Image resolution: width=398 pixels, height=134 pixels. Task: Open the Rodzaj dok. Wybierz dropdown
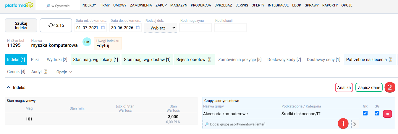tap(161, 28)
